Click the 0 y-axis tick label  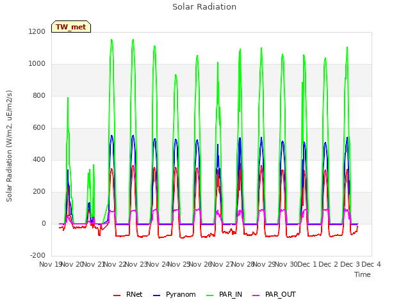coord(44,223)
